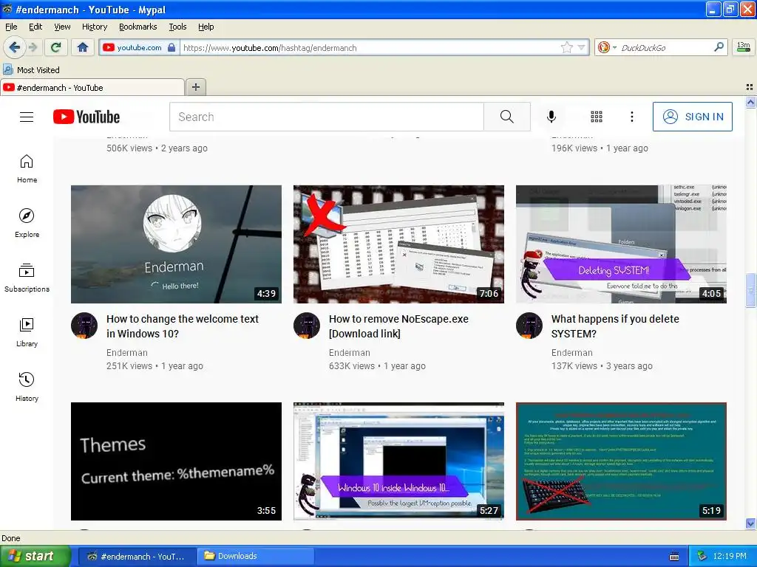Open the Downloads taskbar window

point(256,557)
